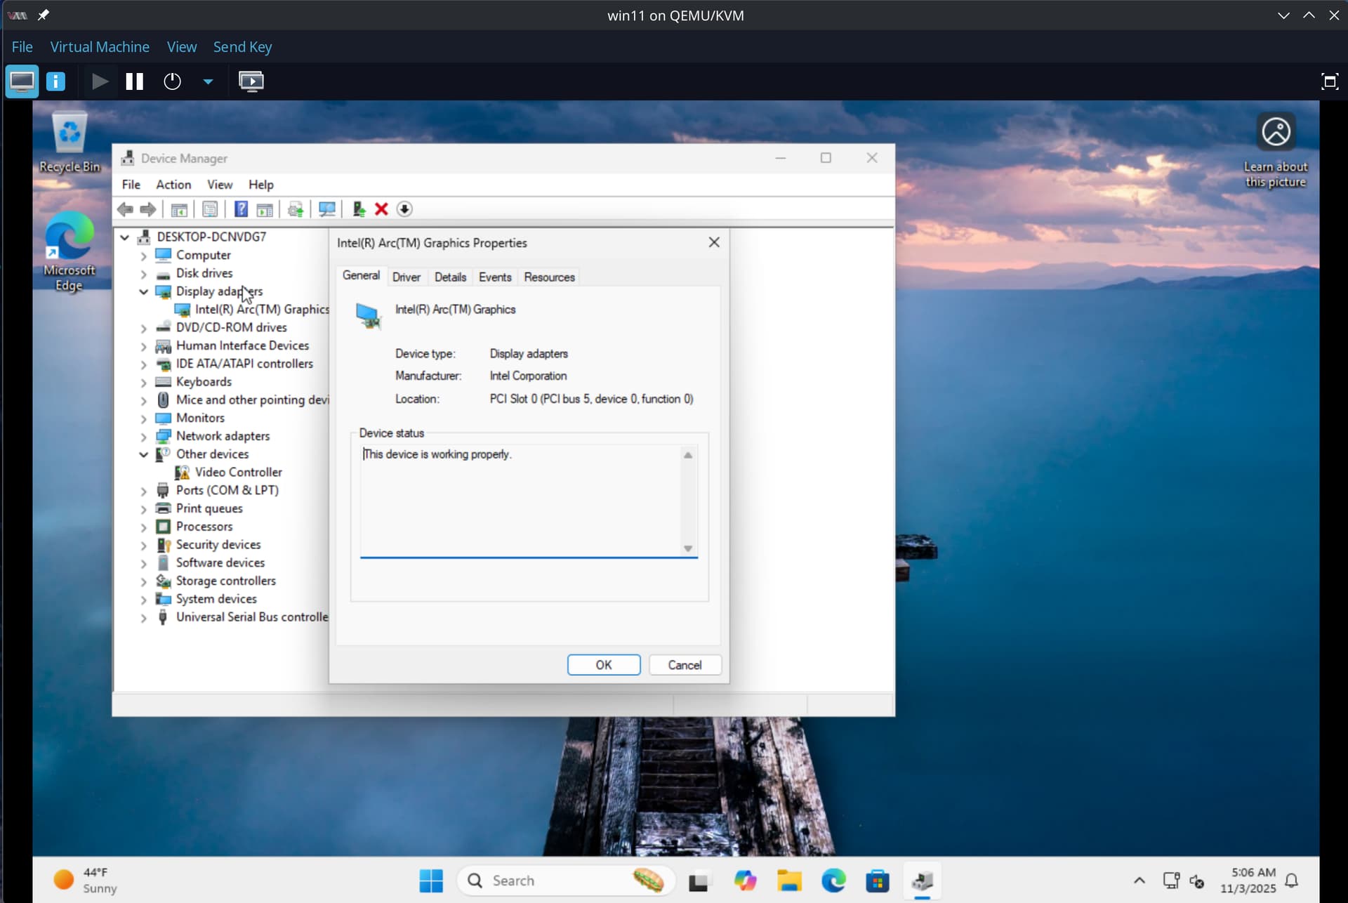Cancel the Graphics Properties dialog
The height and width of the screenshot is (903, 1348).
pos(684,664)
